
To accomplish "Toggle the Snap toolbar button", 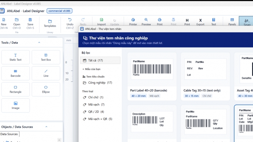I will tap(247, 21).
